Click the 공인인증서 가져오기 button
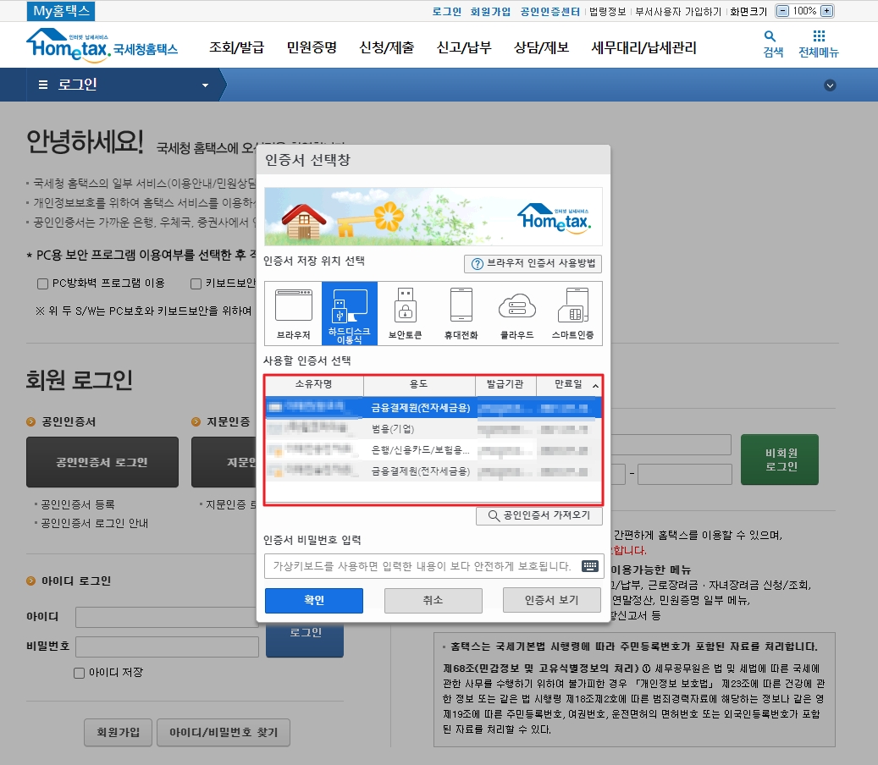This screenshot has height=765, width=878. click(539, 515)
